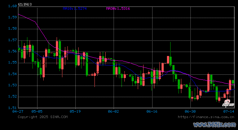Image resolution: width=238 pixels, height=130 pixels.
Task: Select the 06-02 date label
Action: click(x=113, y=112)
